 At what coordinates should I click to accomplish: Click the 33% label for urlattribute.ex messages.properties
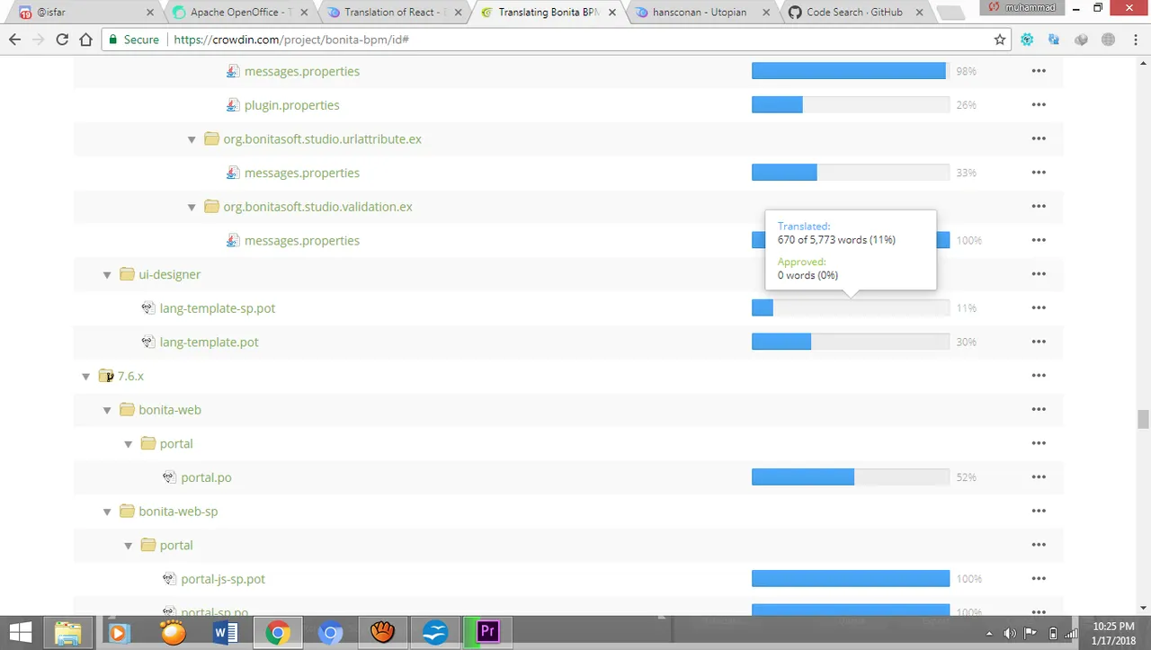coord(967,173)
